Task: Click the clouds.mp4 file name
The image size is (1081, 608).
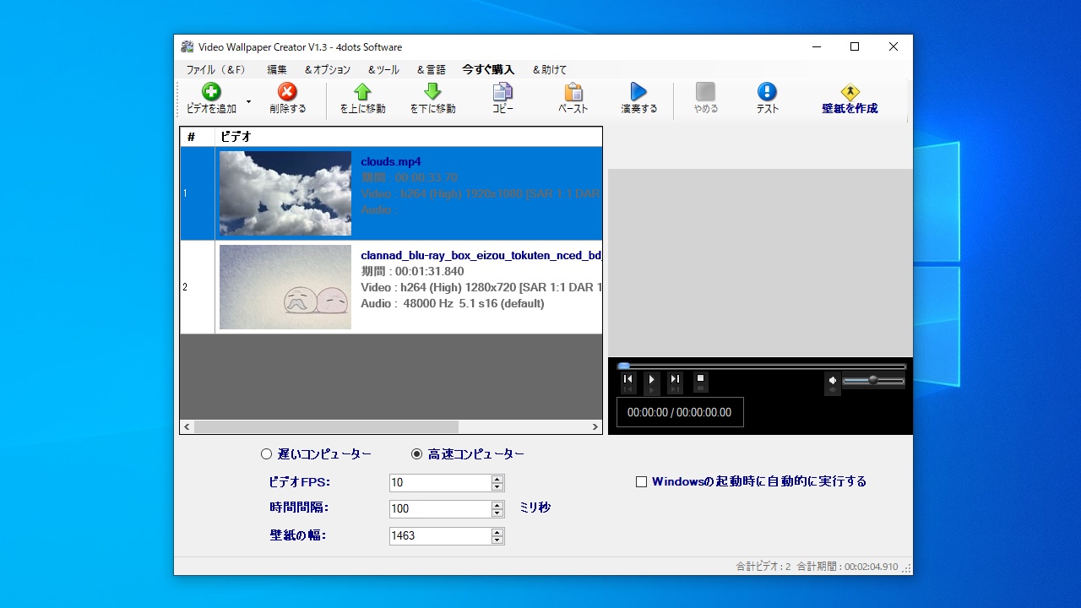Action: coord(390,161)
